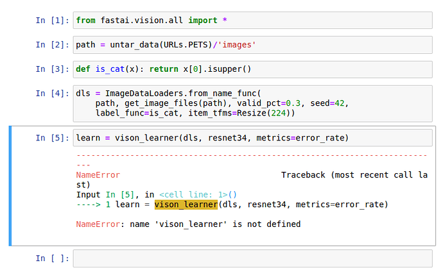Click the 'Input In [5], in' traceback line
443x268 pixels.
point(116,195)
